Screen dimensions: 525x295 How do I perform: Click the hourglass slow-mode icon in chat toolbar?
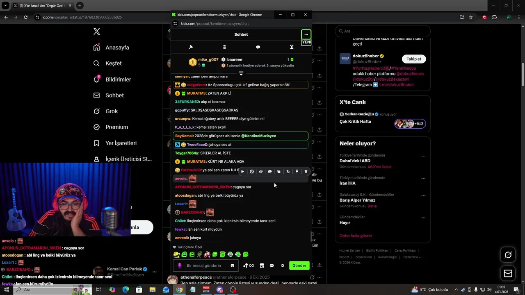point(292,47)
